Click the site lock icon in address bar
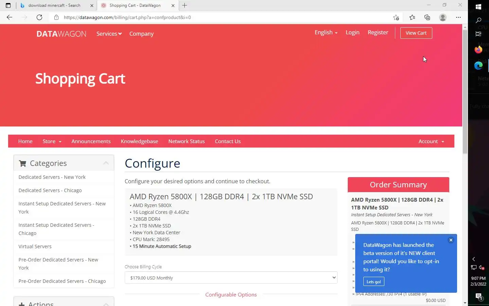Screen dimensions: 489x306 click(56, 17)
